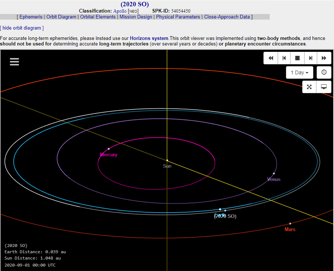Click the Earth position marker dot
The width and height of the screenshot is (334, 271).
click(x=220, y=209)
